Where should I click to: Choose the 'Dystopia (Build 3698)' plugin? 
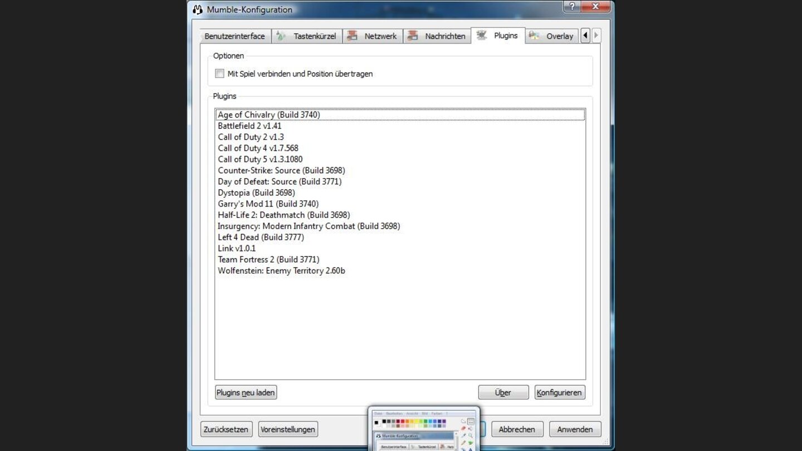pyautogui.click(x=400, y=193)
